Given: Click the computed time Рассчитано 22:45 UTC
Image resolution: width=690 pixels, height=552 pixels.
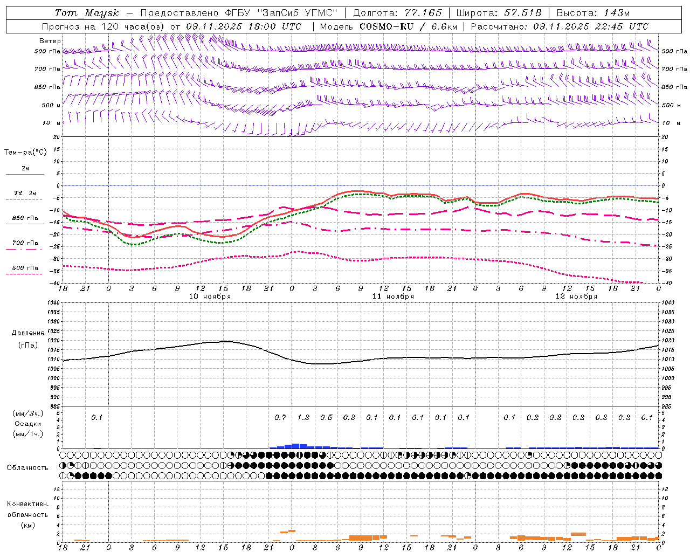Looking at the screenshot, I should coord(560,26).
